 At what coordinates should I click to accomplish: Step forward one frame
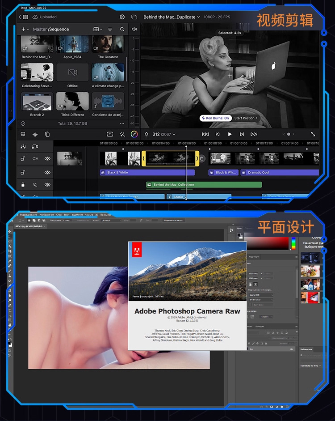[242, 134]
